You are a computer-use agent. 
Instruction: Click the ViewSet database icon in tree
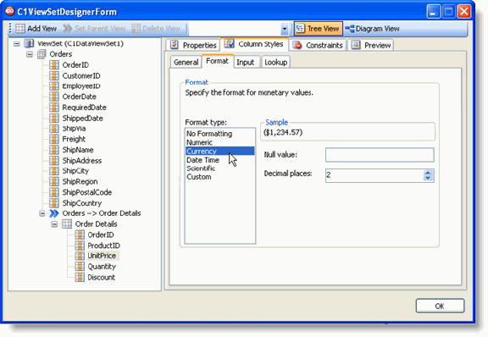29,43
